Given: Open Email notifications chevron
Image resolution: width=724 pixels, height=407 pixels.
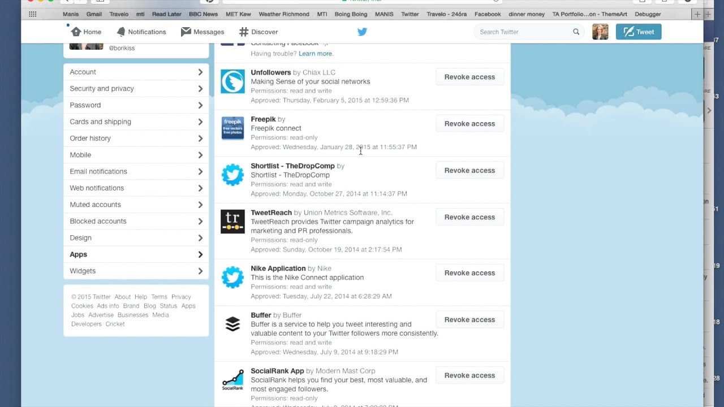Looking at the screenshot, I should [200, 171].
